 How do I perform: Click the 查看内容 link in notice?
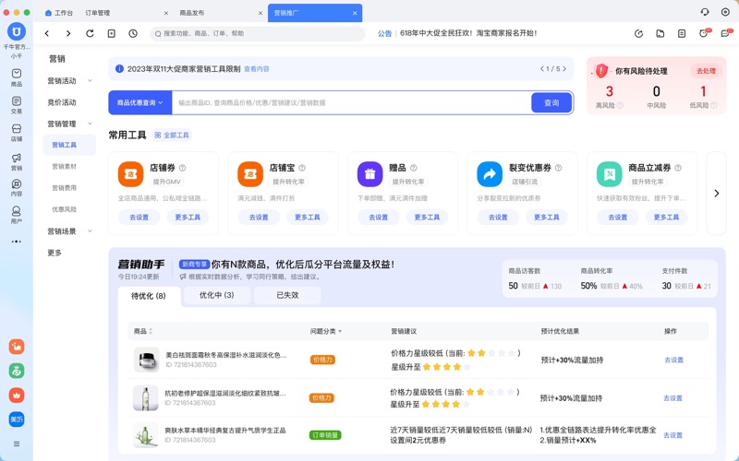(257, 69)
